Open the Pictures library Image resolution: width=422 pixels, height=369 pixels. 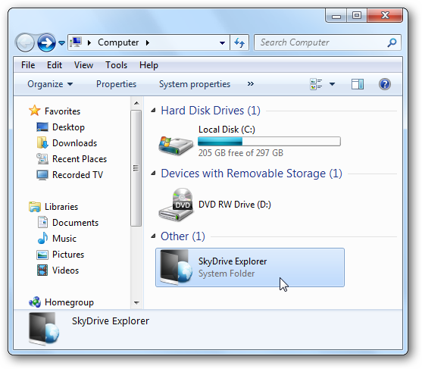[x=68, y=255]
